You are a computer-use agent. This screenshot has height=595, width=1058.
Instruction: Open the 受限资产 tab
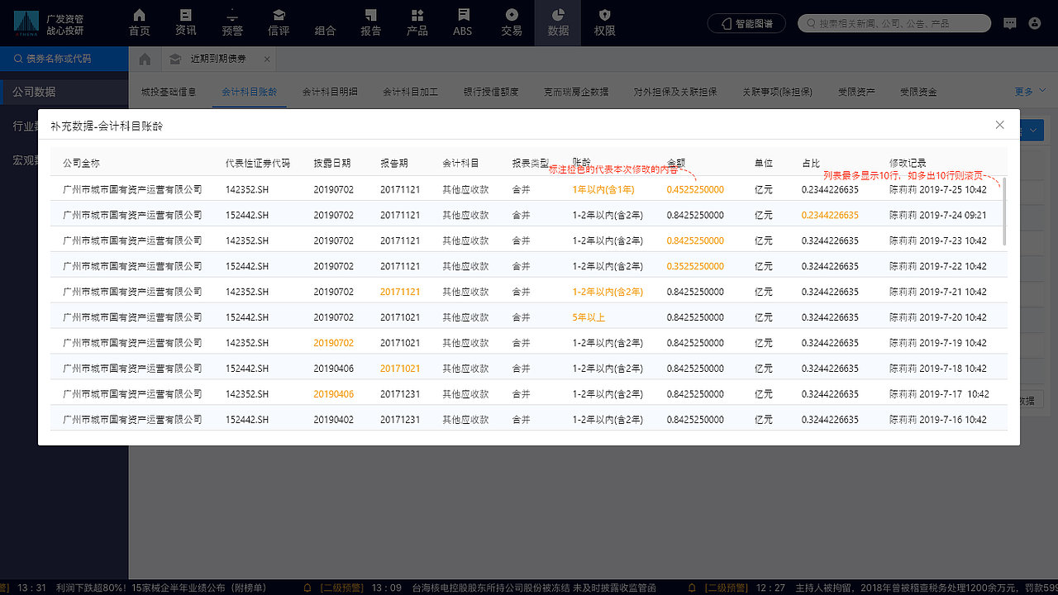pos(856,92)
